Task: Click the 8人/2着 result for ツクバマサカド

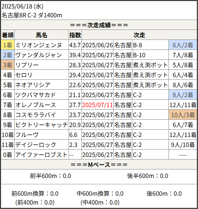Action: (183, 95)
